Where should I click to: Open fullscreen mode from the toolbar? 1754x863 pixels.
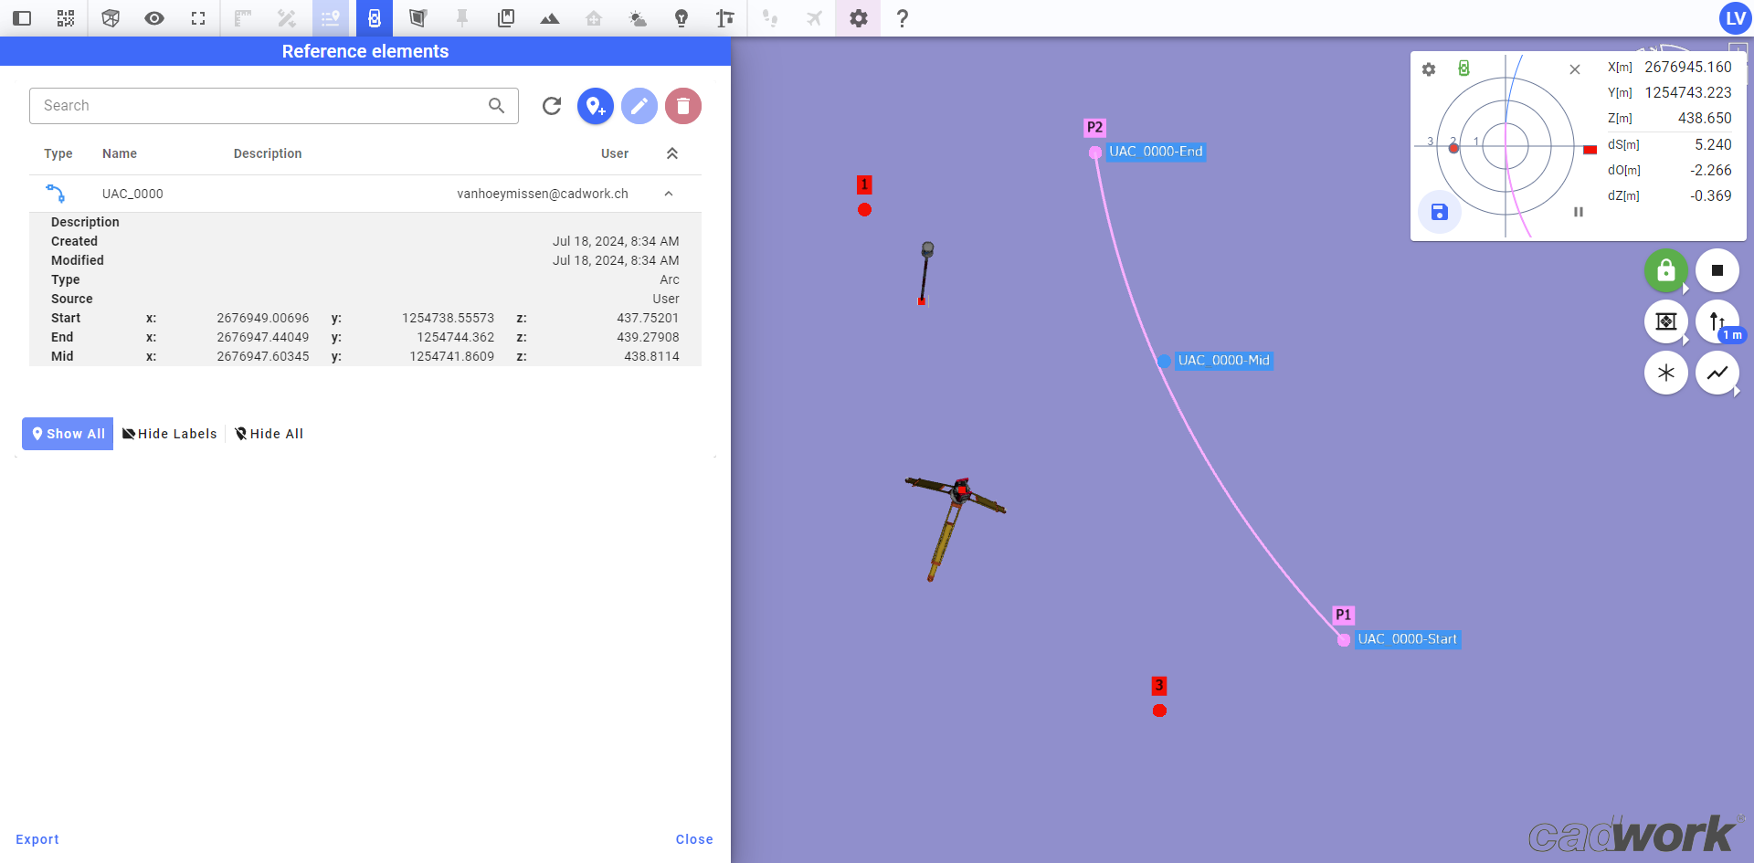pyautogui.click(x=198, y=18)
